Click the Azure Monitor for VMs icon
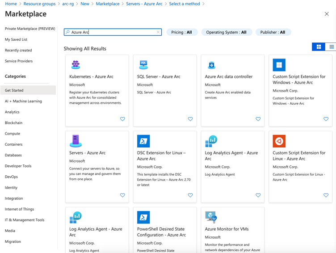 pos(211,217)
